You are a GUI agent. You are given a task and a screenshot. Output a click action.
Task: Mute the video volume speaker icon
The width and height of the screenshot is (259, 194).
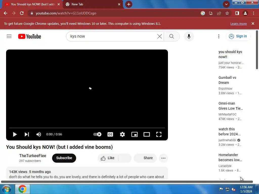point(39,134)
